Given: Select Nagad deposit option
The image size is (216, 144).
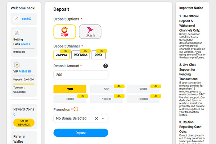Looking at the screenshot, I should coord(64,31).
